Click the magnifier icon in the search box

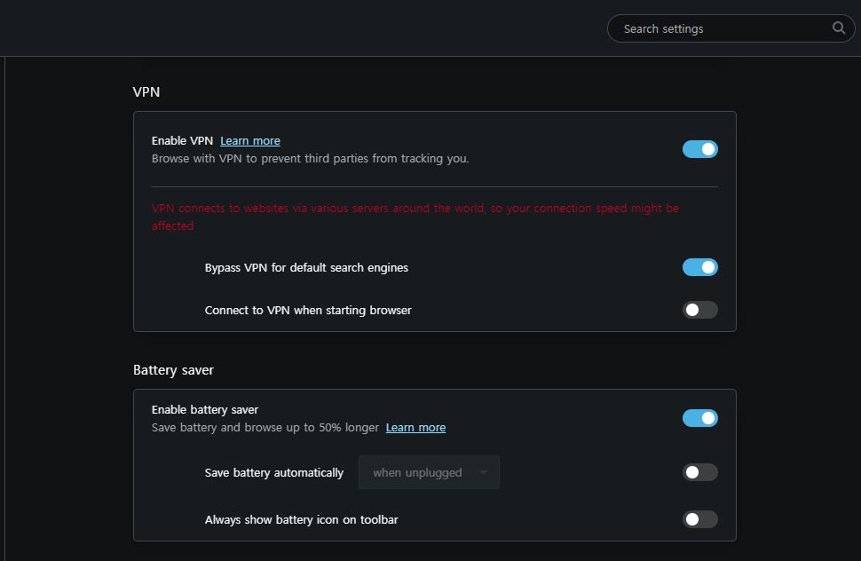click(838, 28)
